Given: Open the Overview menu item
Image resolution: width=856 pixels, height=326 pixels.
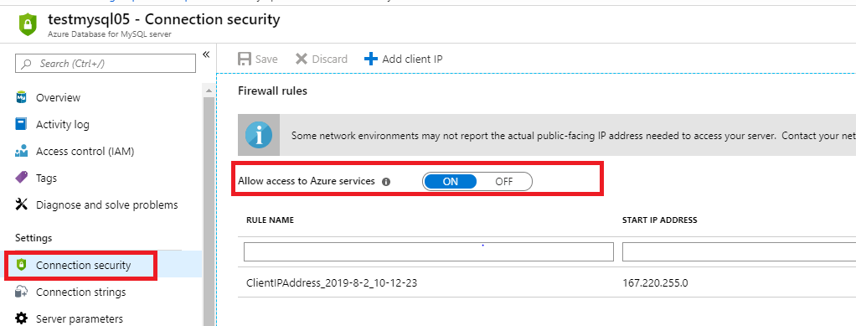Looking at the screenshot, I should pyautogui.click(x=58, y=98).
